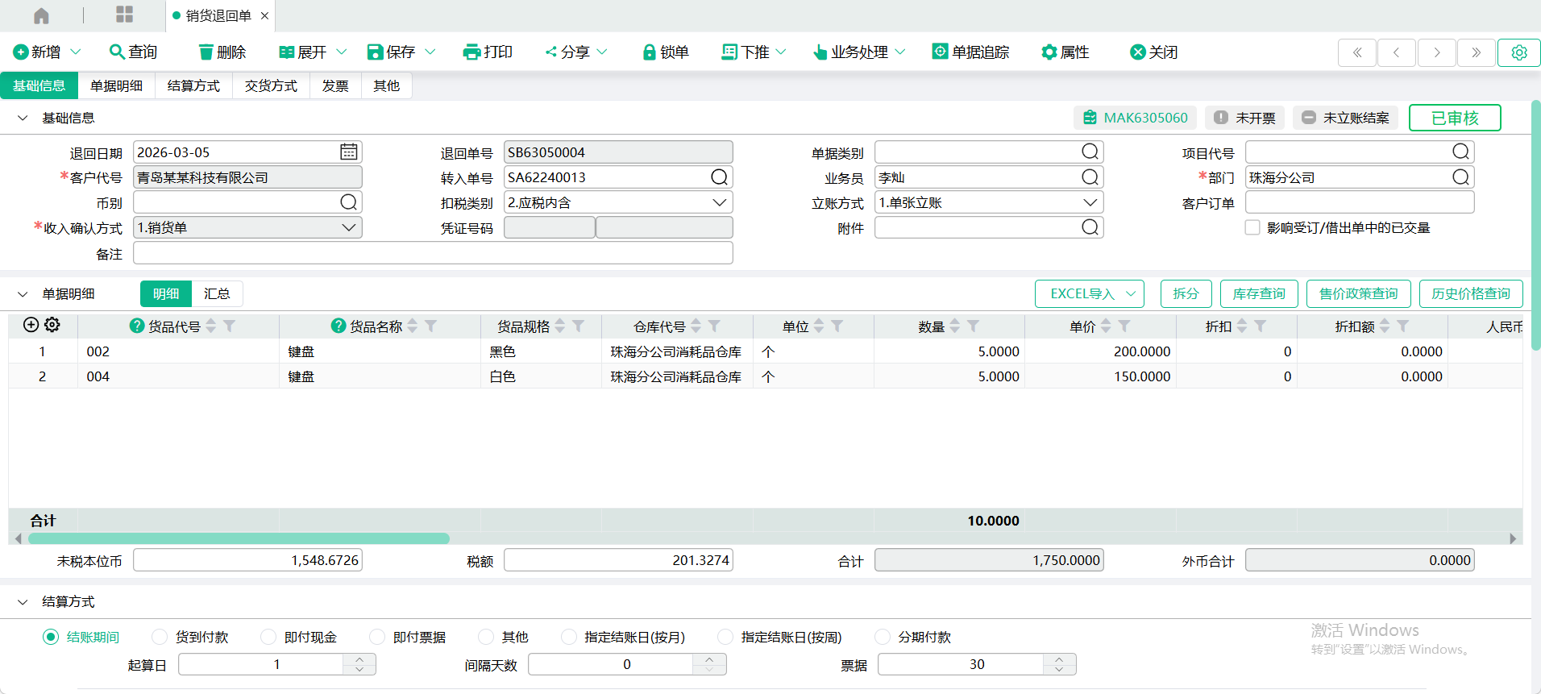
Task: Click the 锁单 lock icon
Action: [649, 52]
